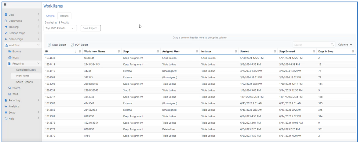The image size is (361, 146).
Task: Click the grid search magnifier icon
Action: coord(332,45)
